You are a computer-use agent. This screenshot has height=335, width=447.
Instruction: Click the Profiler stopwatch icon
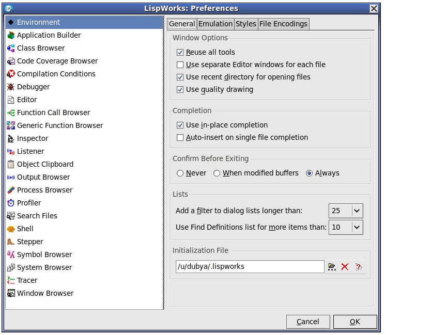(x=11, y=203)
